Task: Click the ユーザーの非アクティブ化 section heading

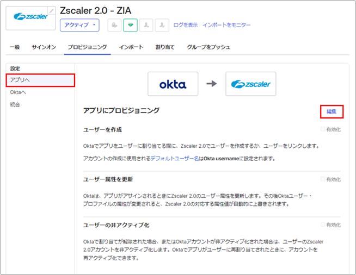Action: 116,225
